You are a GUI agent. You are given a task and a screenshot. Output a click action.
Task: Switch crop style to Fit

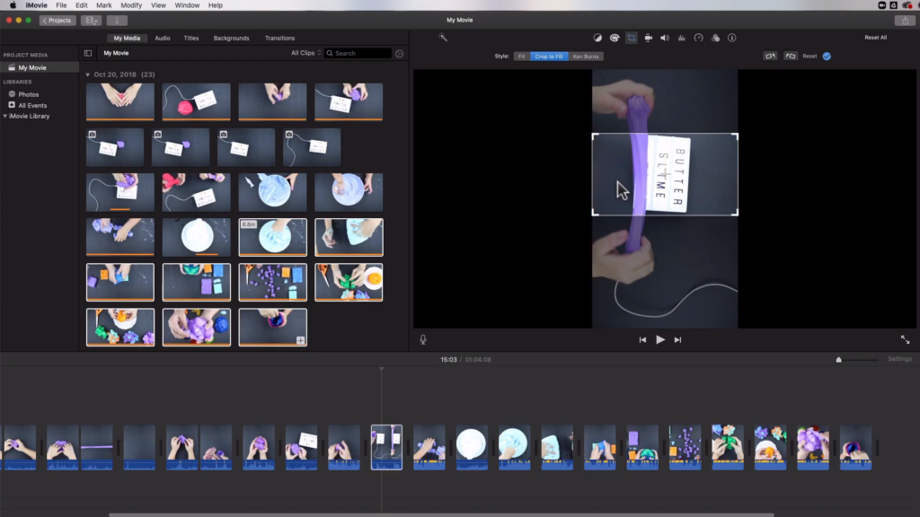click(520, 56)
